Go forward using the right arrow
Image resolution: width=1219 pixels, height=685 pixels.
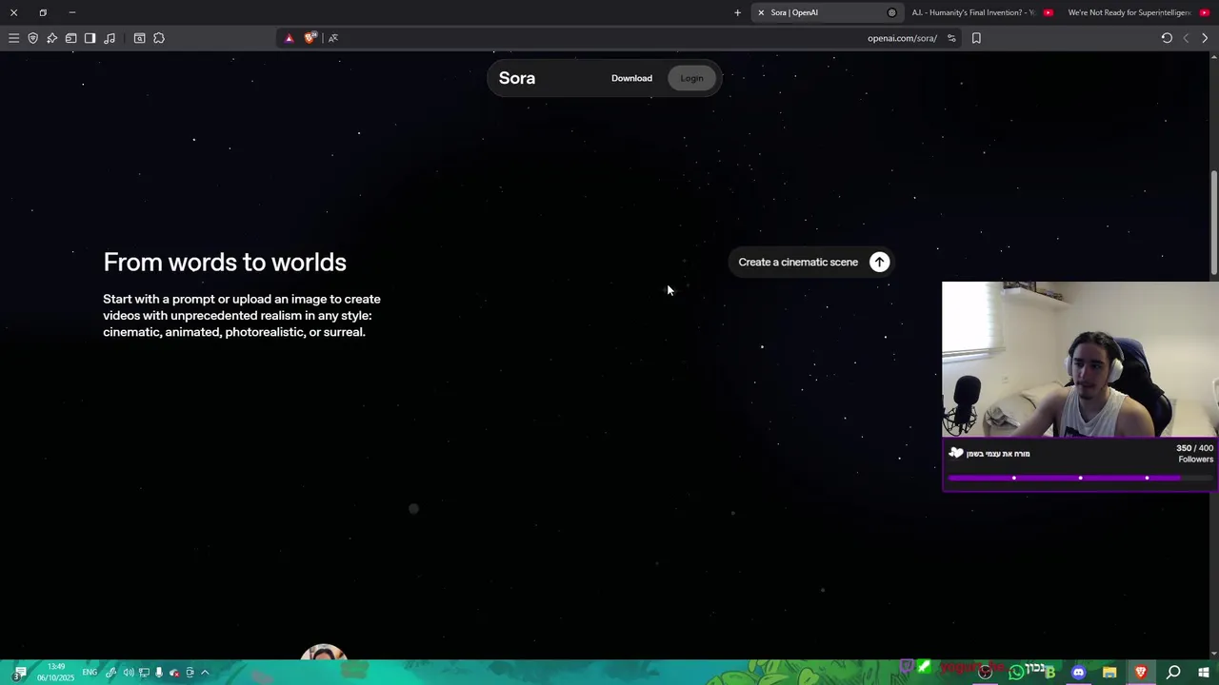pyautogui.click(x=1205, y=38)
